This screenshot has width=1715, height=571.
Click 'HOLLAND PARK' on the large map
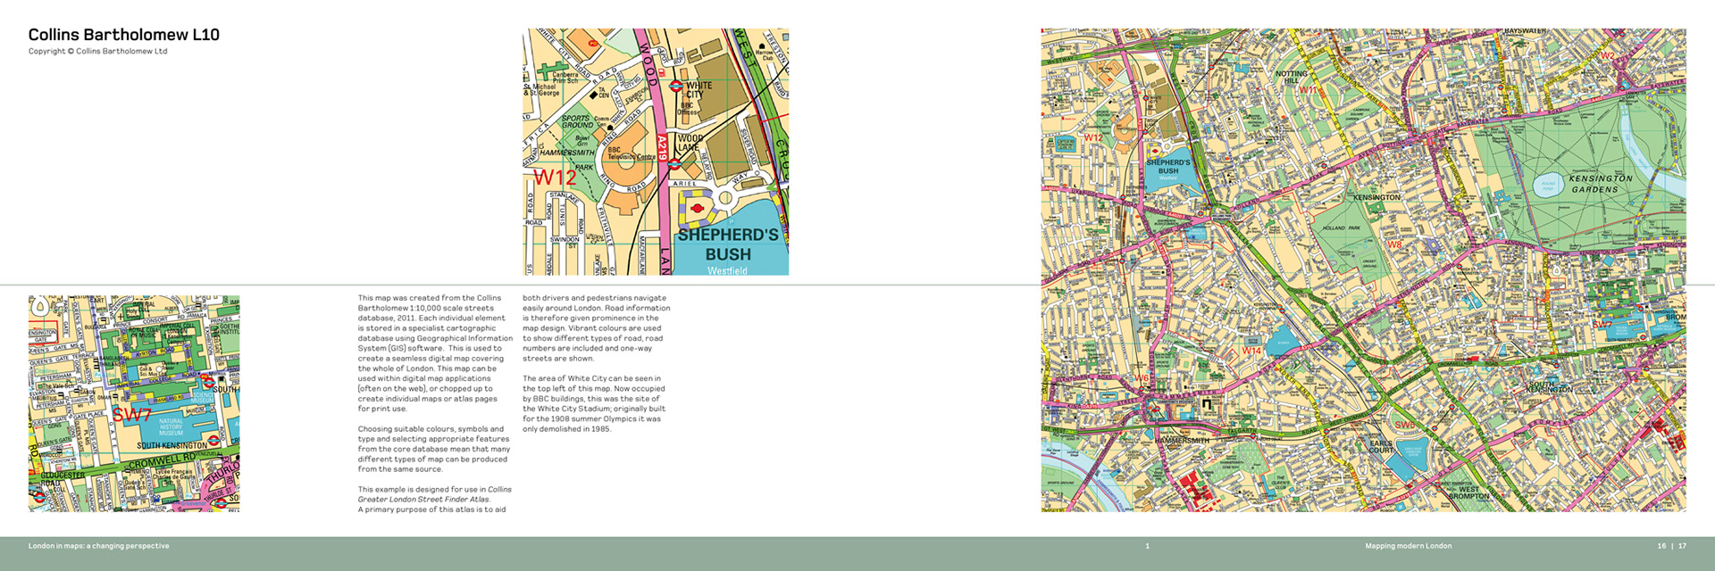1342,228
